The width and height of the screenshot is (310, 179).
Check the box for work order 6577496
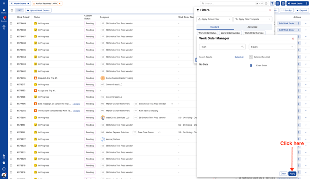click(x=11, y=104)
